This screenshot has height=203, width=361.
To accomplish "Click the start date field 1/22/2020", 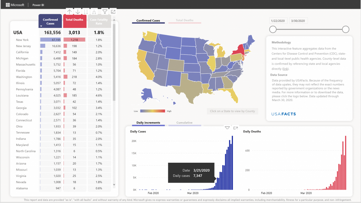I will (278, 21).
